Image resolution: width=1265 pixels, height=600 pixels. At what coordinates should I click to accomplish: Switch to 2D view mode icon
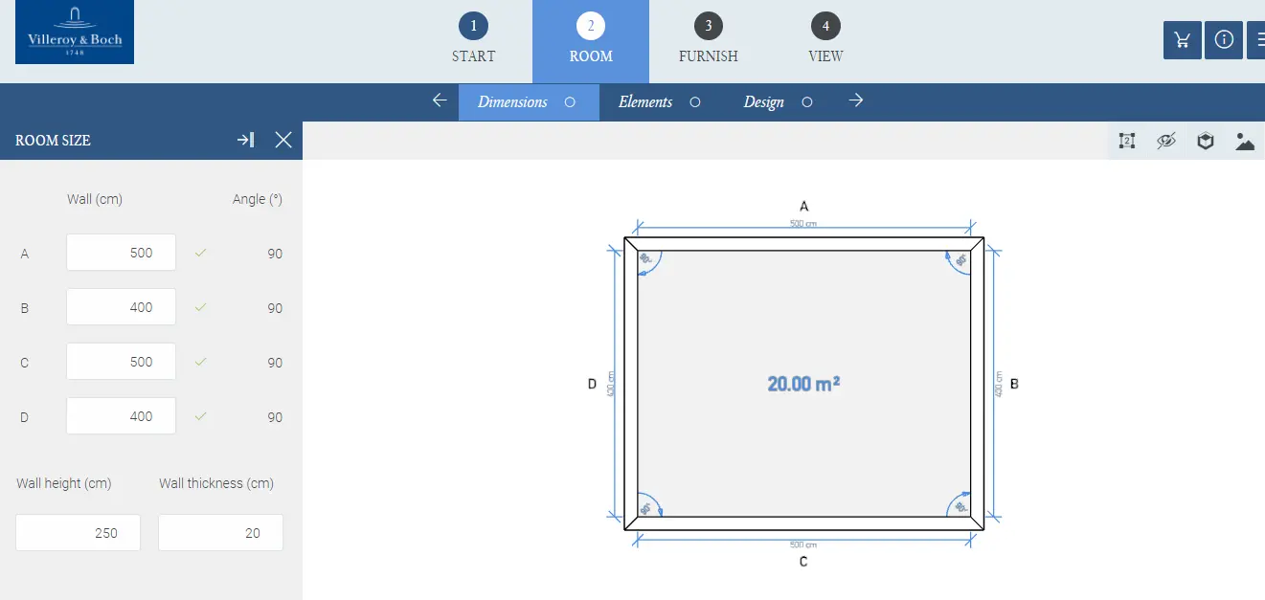(1127, 141)
